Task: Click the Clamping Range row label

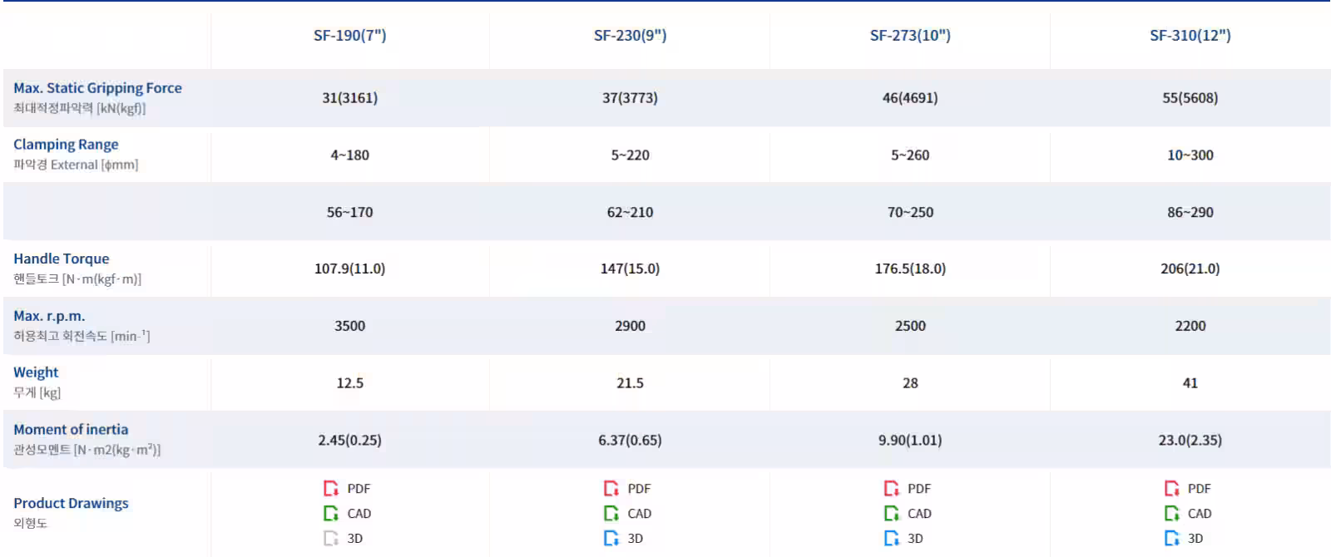Action: pyautogui.click(x=66, y=145)
